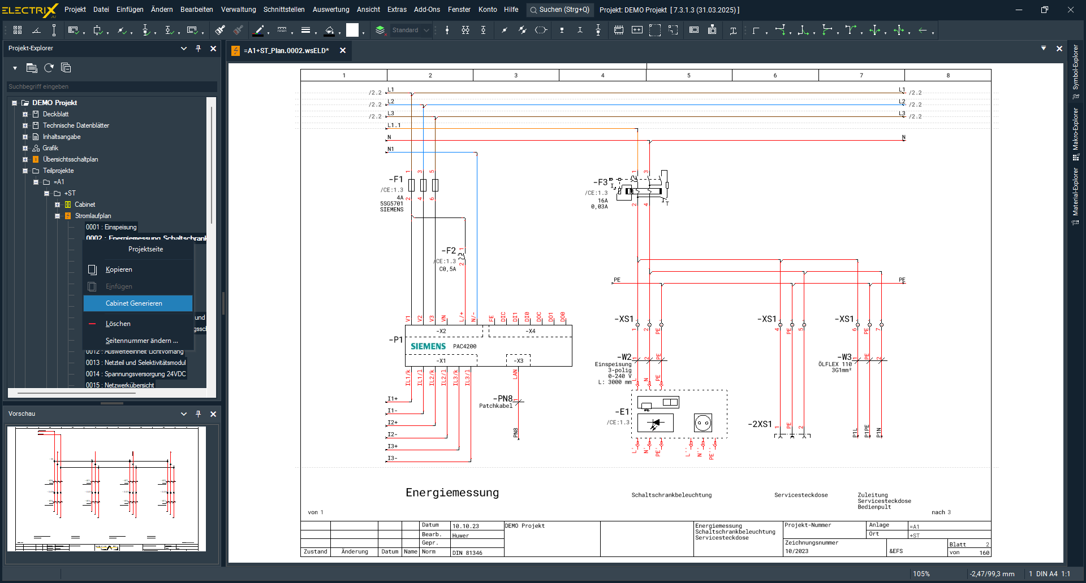1086x583 pixels.
Task: Open the Symbol-Explorer side panel
Action: click(x=1075, y=68)
